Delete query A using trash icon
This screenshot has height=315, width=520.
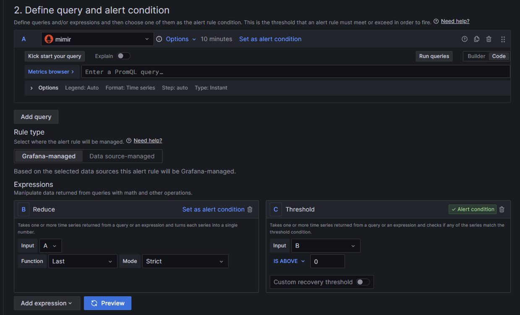coord(489,39)
